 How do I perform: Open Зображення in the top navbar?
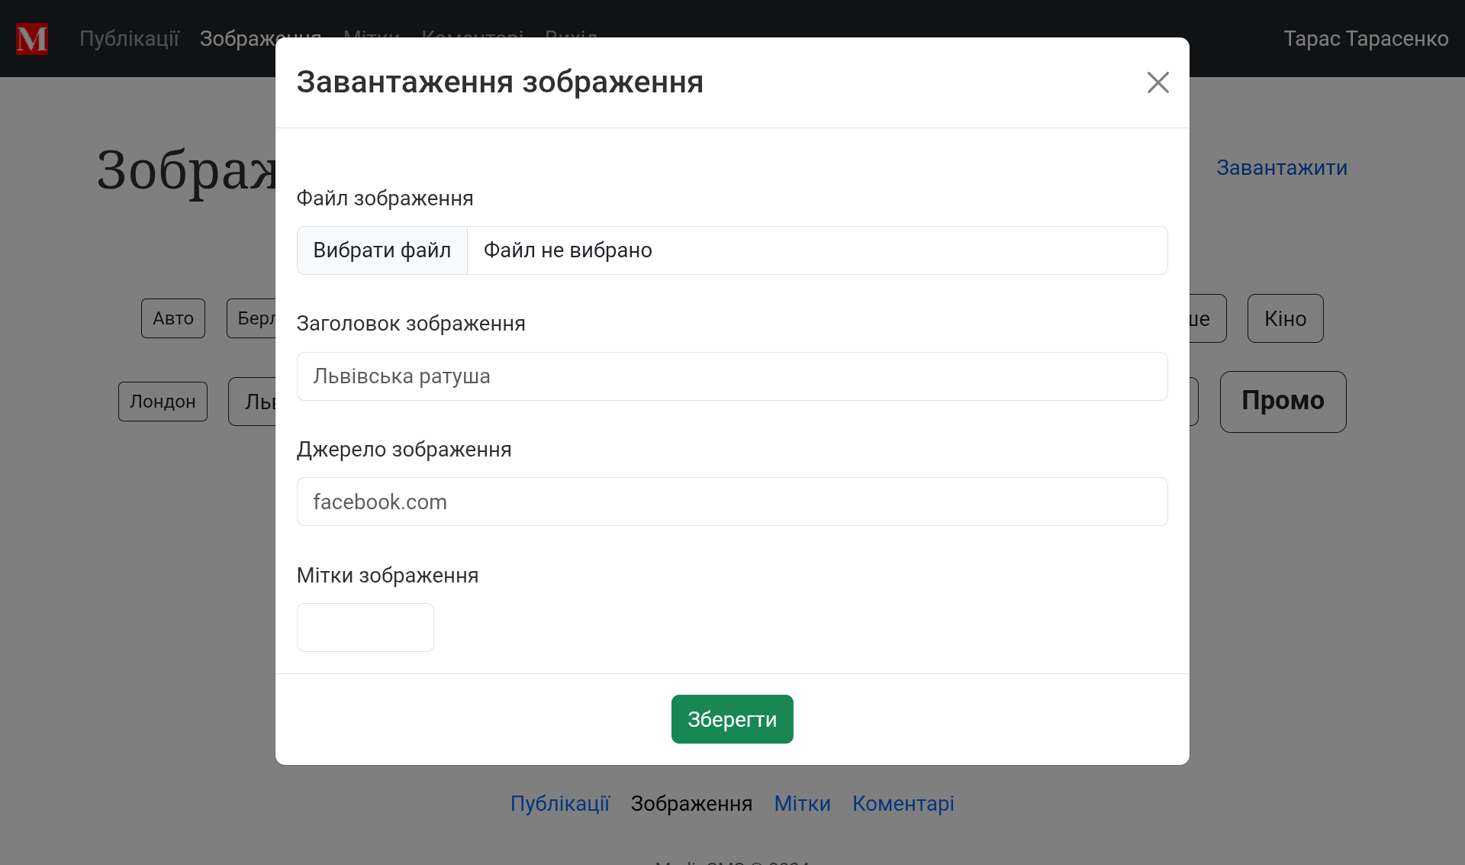pos(237,39)
